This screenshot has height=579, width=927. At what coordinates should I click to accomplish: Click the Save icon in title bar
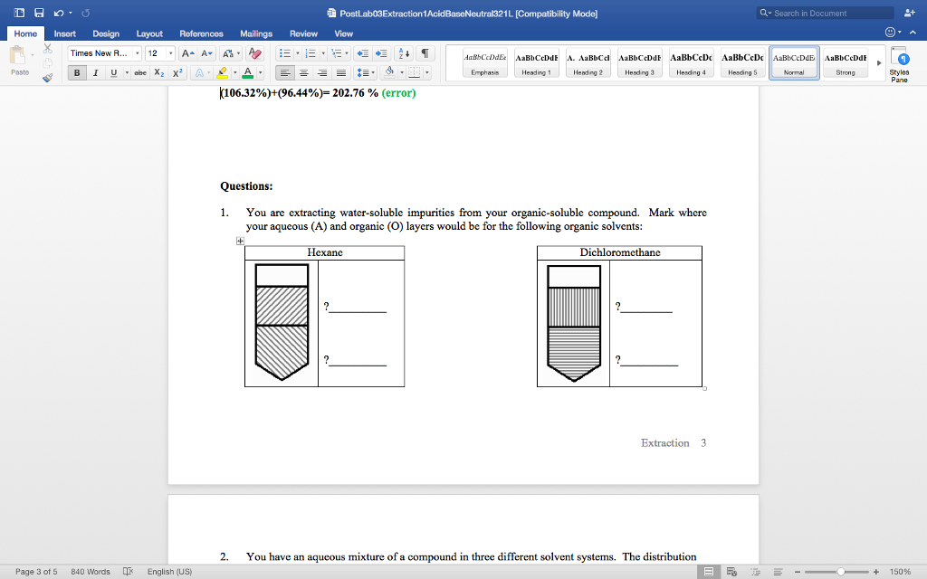[39, 13]
